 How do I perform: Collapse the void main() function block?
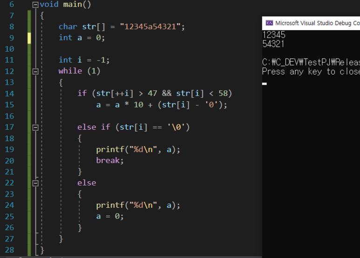click(x=35, y=5)
